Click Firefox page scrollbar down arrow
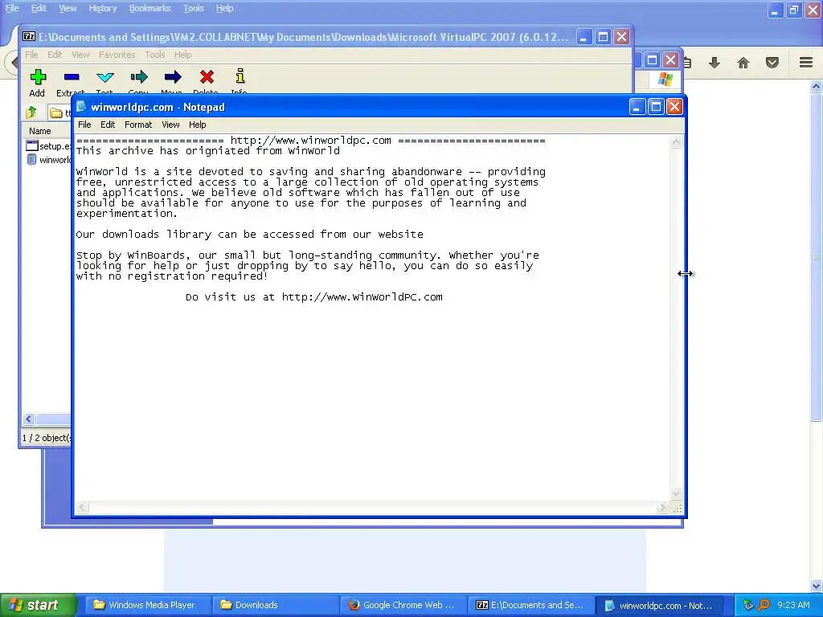Screen dimensions: 823x617 pos(817,586)
